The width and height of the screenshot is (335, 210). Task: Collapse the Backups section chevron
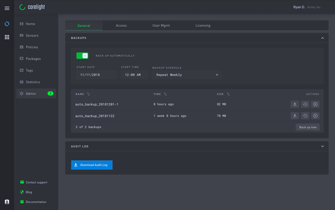coord(323,38)
